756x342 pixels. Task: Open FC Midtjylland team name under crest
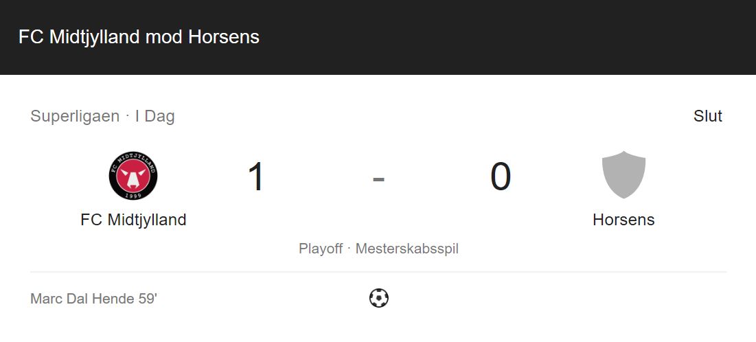tap(133, 220)
